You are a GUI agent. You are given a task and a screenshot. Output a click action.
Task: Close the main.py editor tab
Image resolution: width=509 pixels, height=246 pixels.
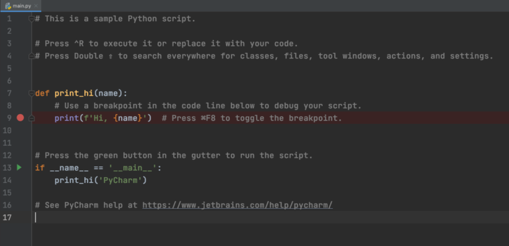[x=36, y=6]
